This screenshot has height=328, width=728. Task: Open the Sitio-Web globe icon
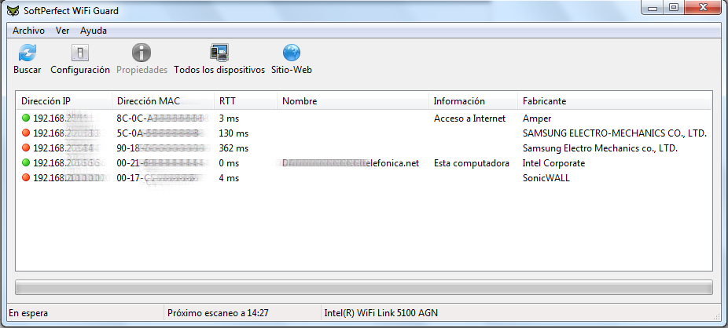tap(292, 53)
